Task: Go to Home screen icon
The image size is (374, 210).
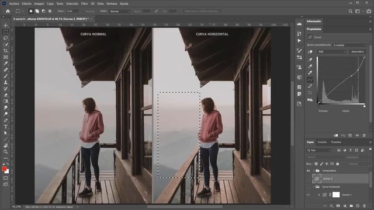Action: click(8, 11)
